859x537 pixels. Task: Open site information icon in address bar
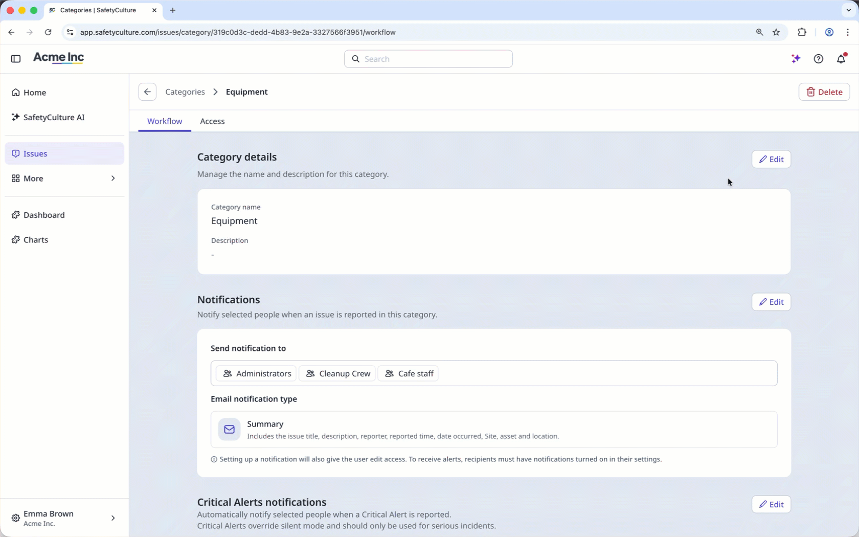(70, 32)
